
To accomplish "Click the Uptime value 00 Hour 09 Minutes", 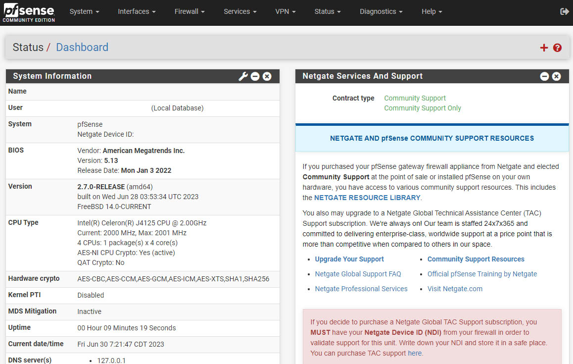I will (127, 328).
